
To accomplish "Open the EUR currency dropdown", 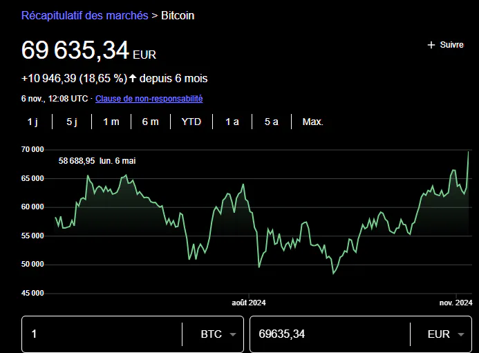I will 446,334.
